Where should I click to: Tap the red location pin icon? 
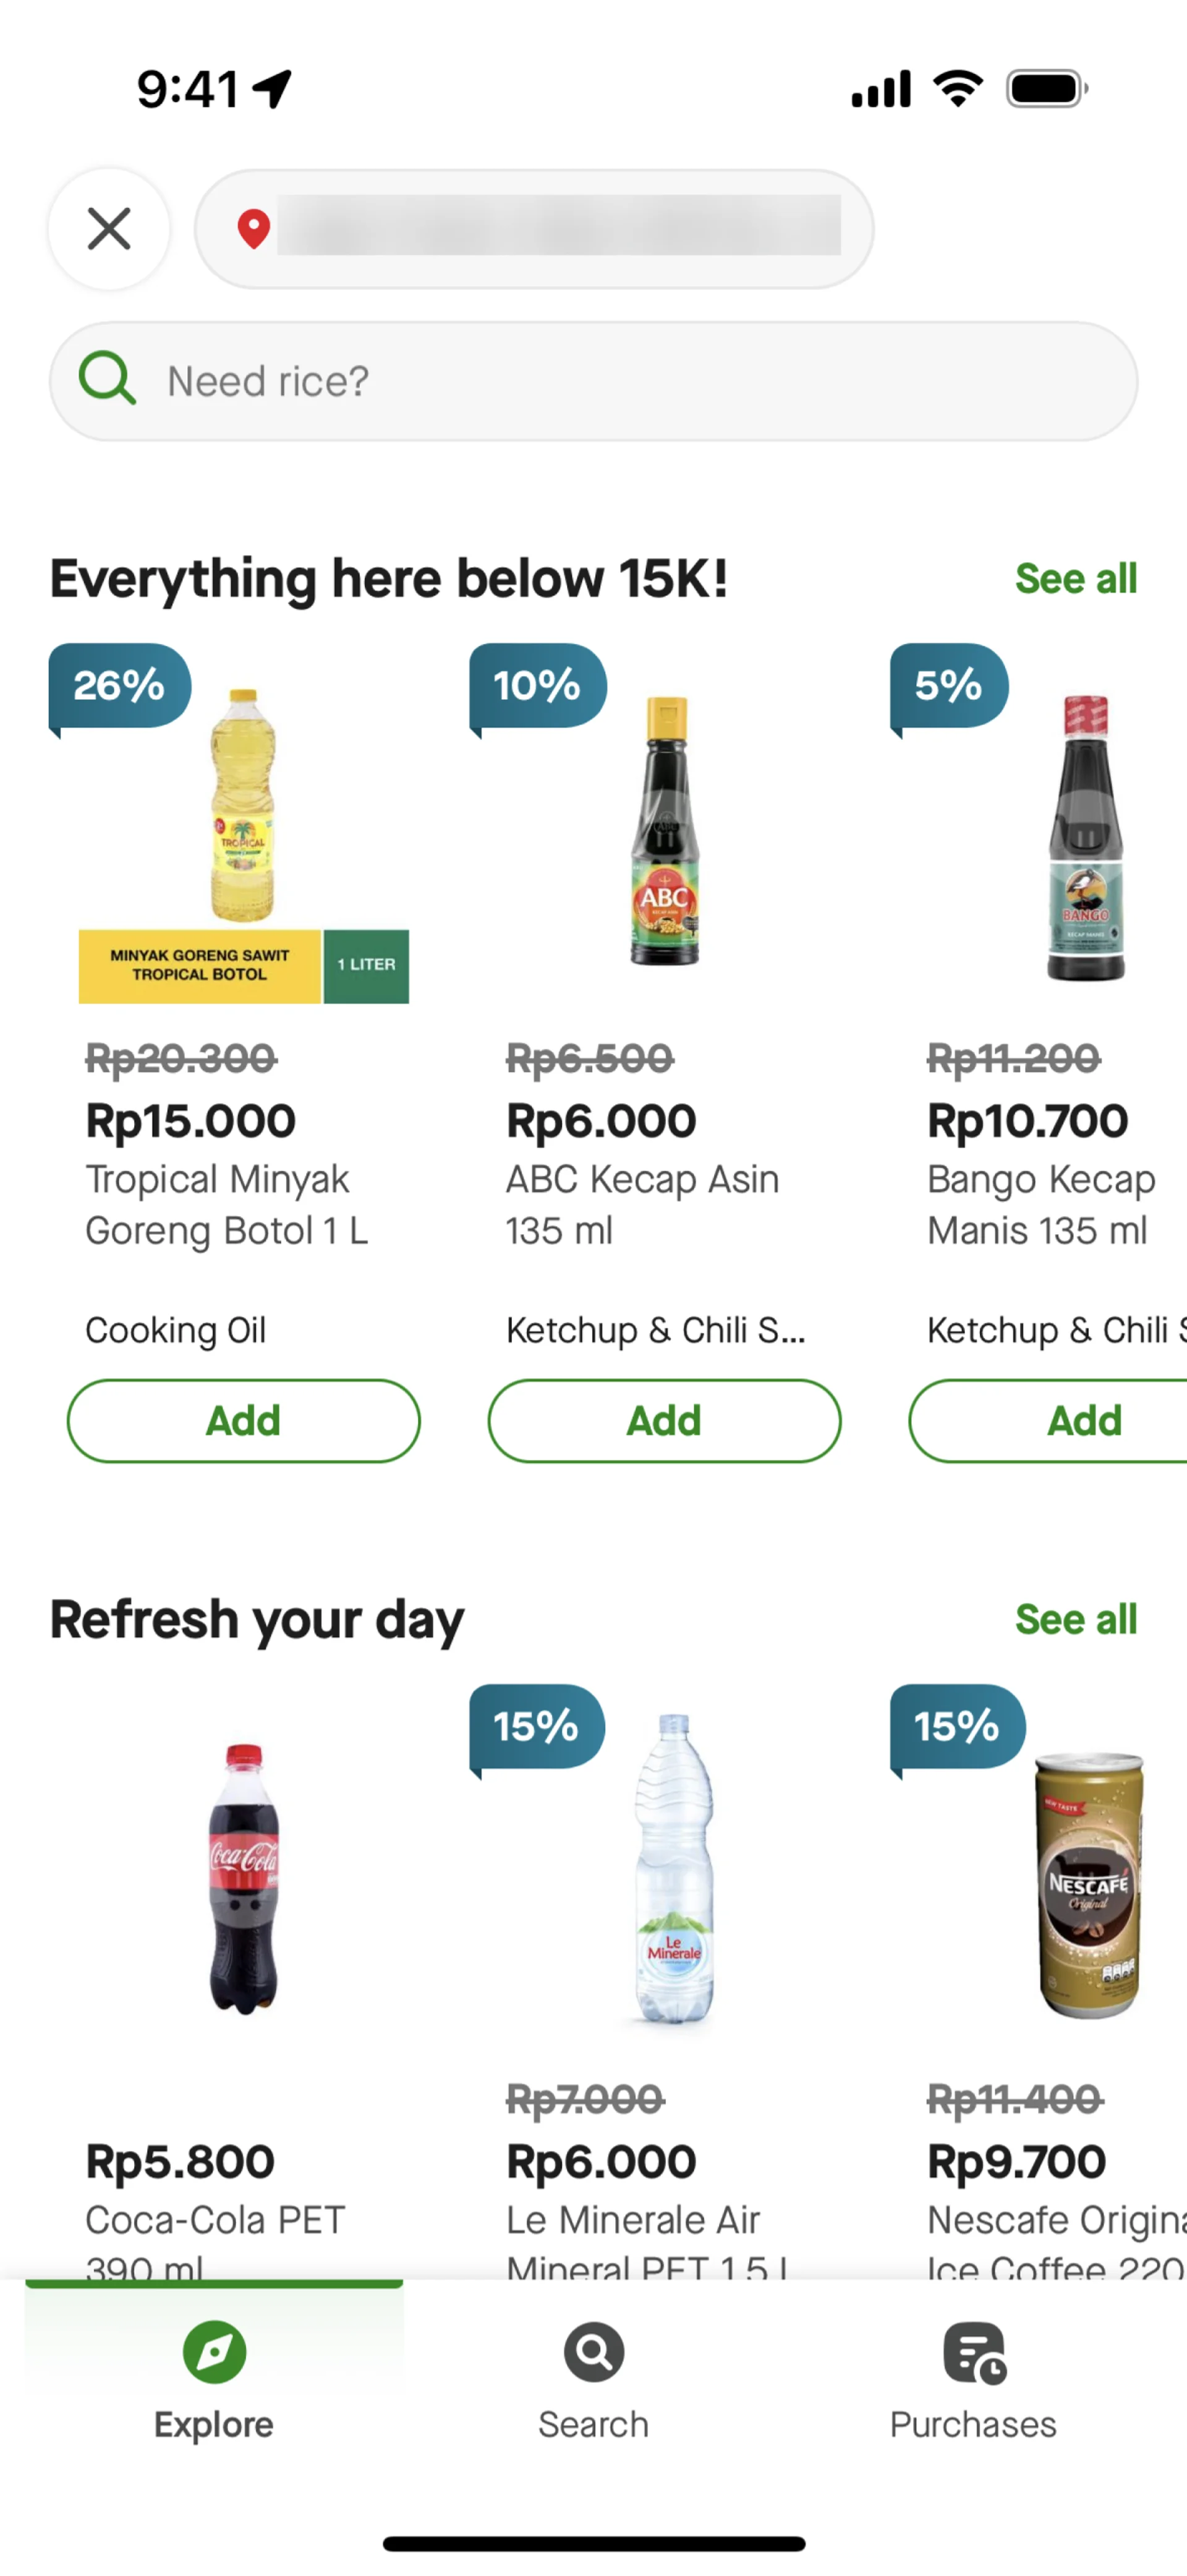pos(254,229)
